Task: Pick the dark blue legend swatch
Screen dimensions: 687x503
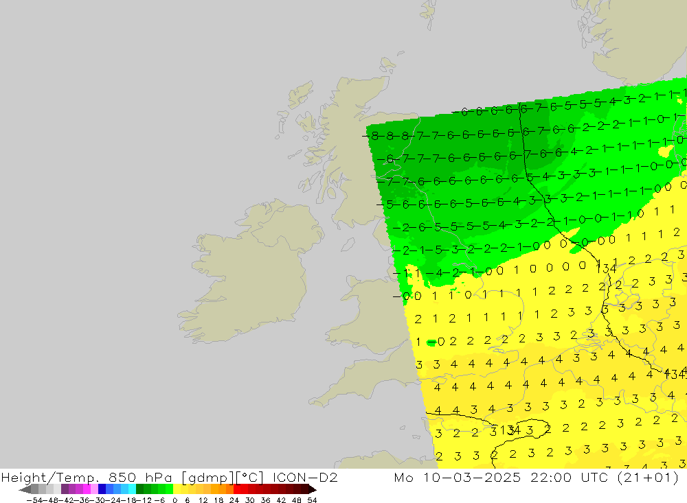Action: pos(102,489)
